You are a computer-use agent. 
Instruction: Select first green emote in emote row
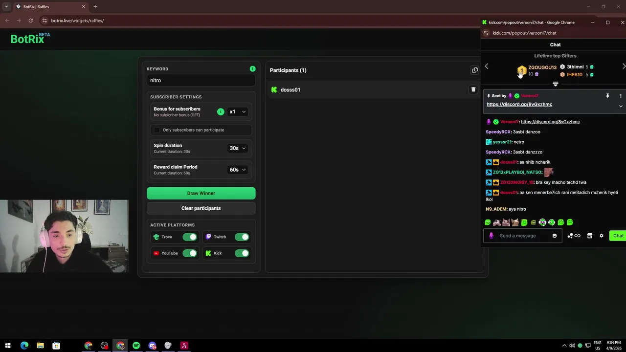click(488, 223)
